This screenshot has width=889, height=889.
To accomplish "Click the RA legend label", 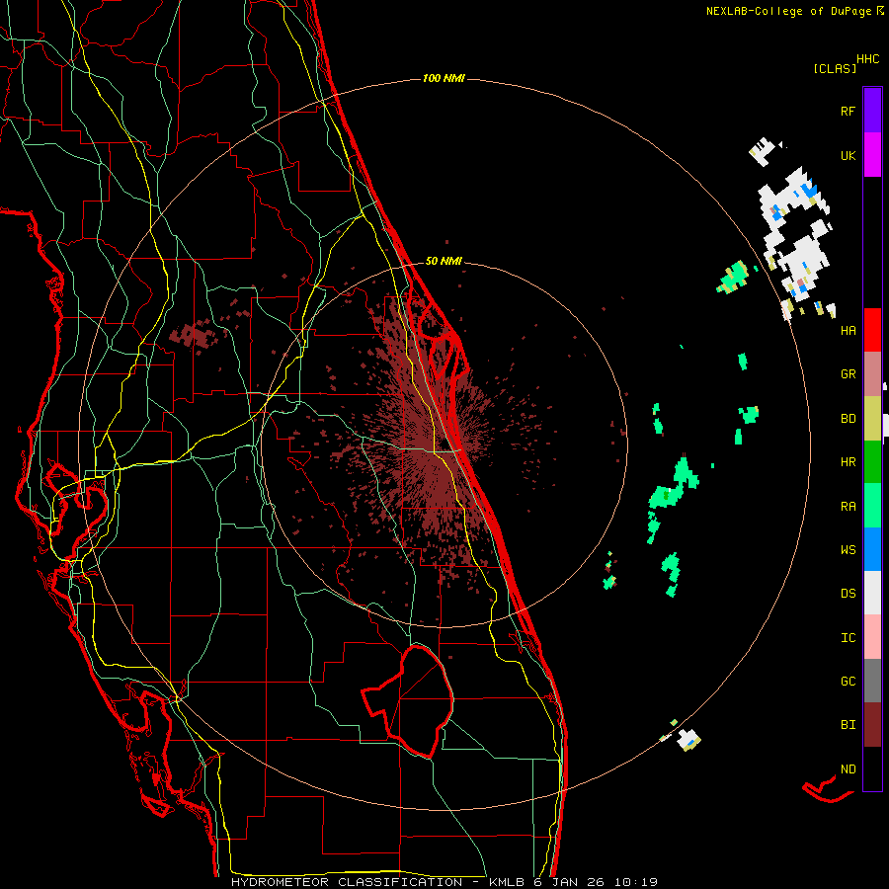I will pyautogui.click(x=848, y=507).
